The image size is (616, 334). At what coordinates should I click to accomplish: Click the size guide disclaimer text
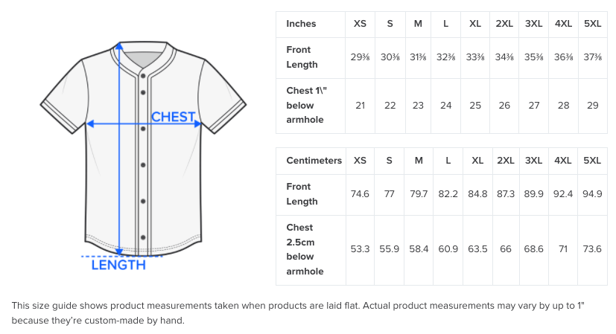coord(298,313)
